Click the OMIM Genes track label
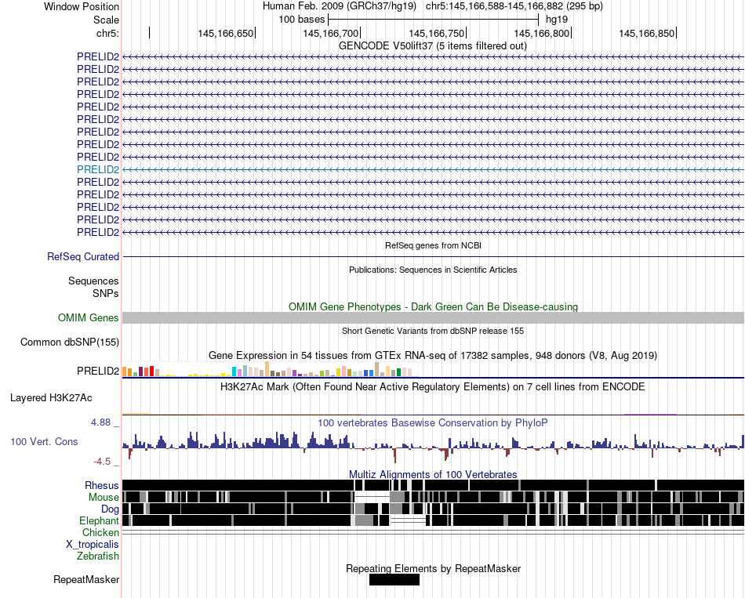 tap(88, 317)
